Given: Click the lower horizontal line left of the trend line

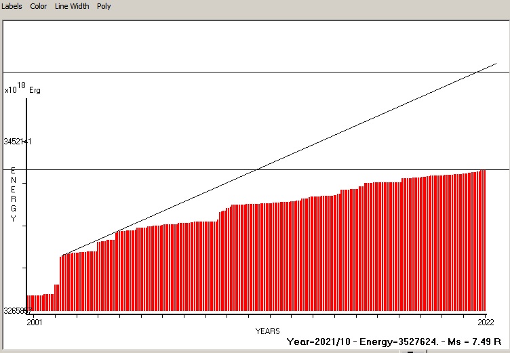Looking at the screenshot, I should [x=136, y=169].
